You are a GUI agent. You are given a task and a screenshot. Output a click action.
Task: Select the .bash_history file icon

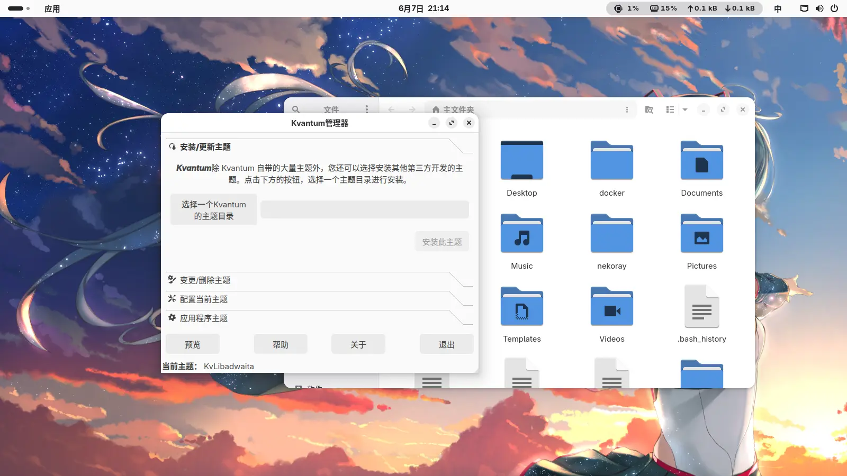pos(702,307)
